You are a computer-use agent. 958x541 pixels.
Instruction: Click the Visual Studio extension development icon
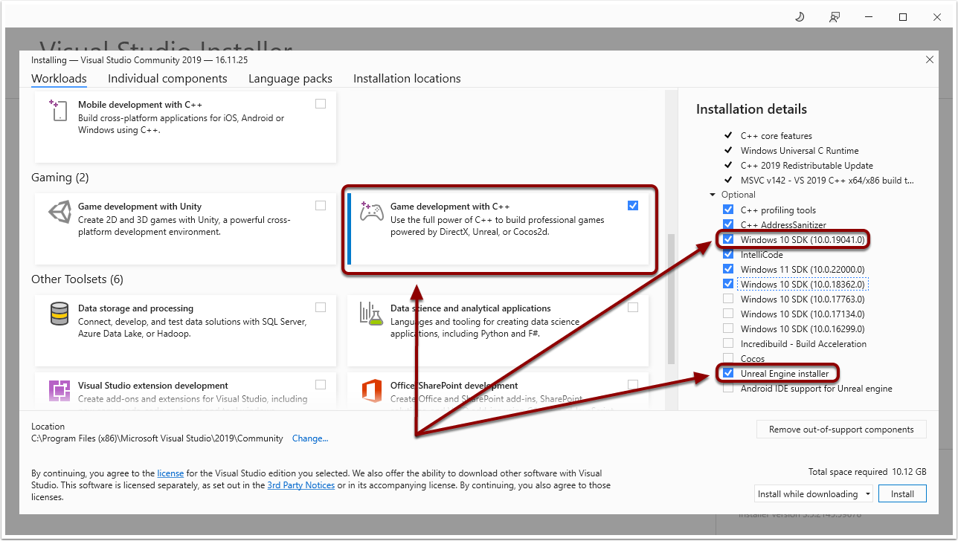click(x=60, y=391)
